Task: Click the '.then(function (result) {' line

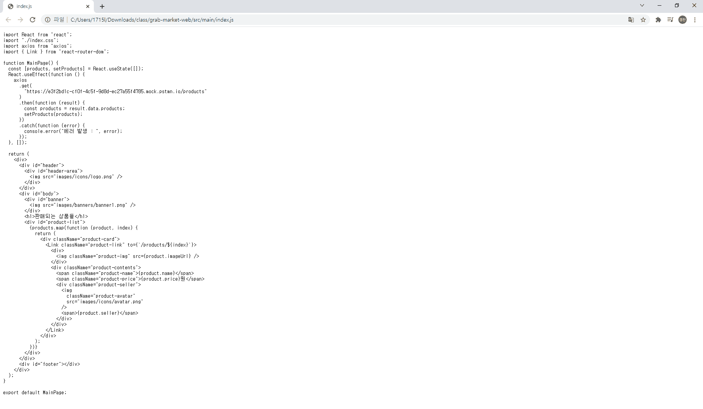Action: (52, 103)
